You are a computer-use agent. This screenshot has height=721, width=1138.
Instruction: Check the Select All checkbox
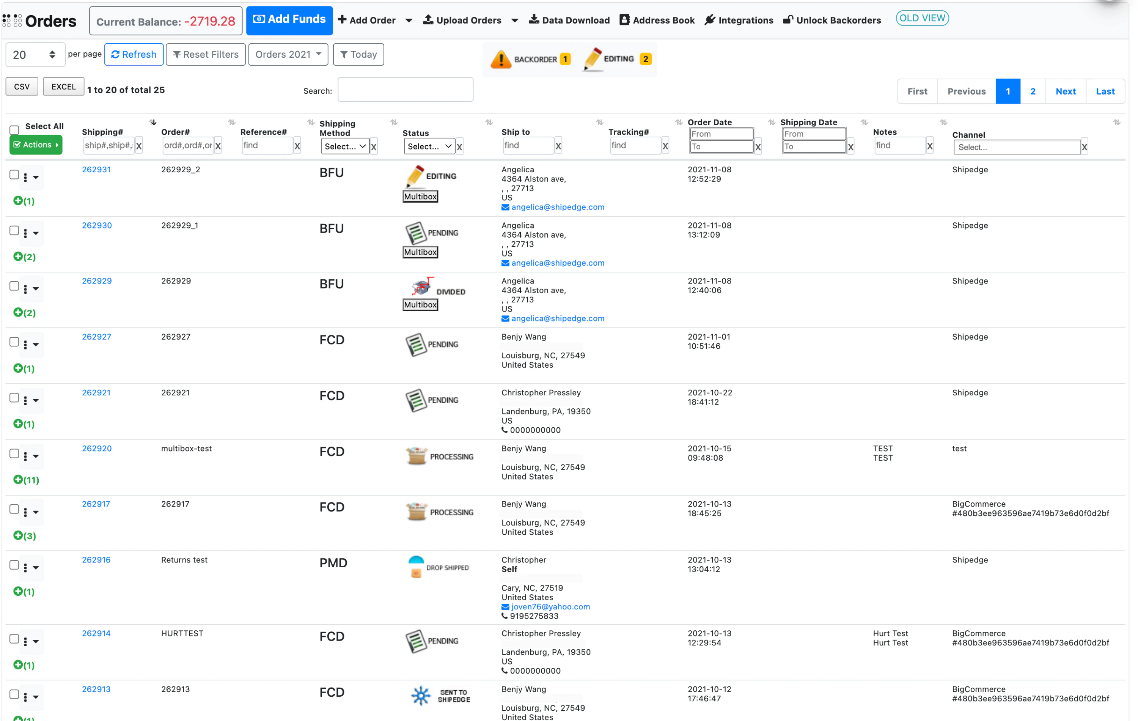click(x=14, y=129)
